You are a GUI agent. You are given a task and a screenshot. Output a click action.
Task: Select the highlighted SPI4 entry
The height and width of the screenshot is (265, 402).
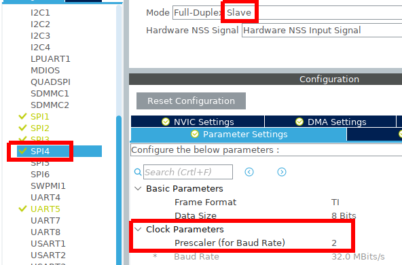[x=60, y=151]
